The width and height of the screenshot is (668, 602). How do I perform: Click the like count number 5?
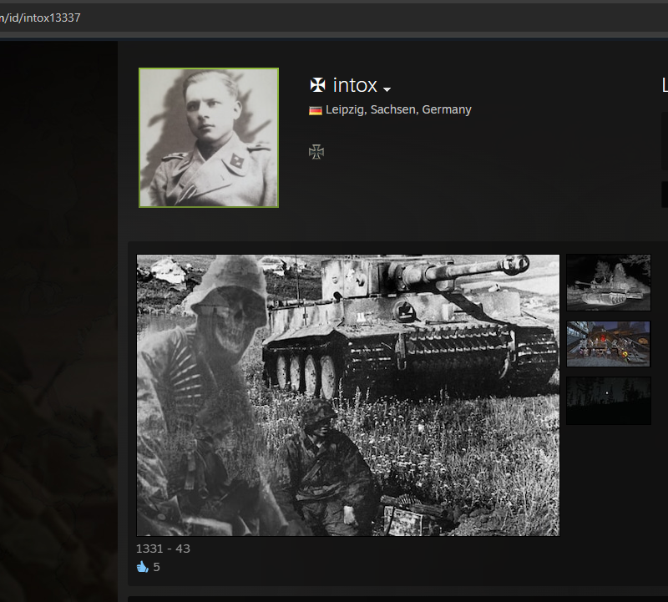(x=157, y=567)
